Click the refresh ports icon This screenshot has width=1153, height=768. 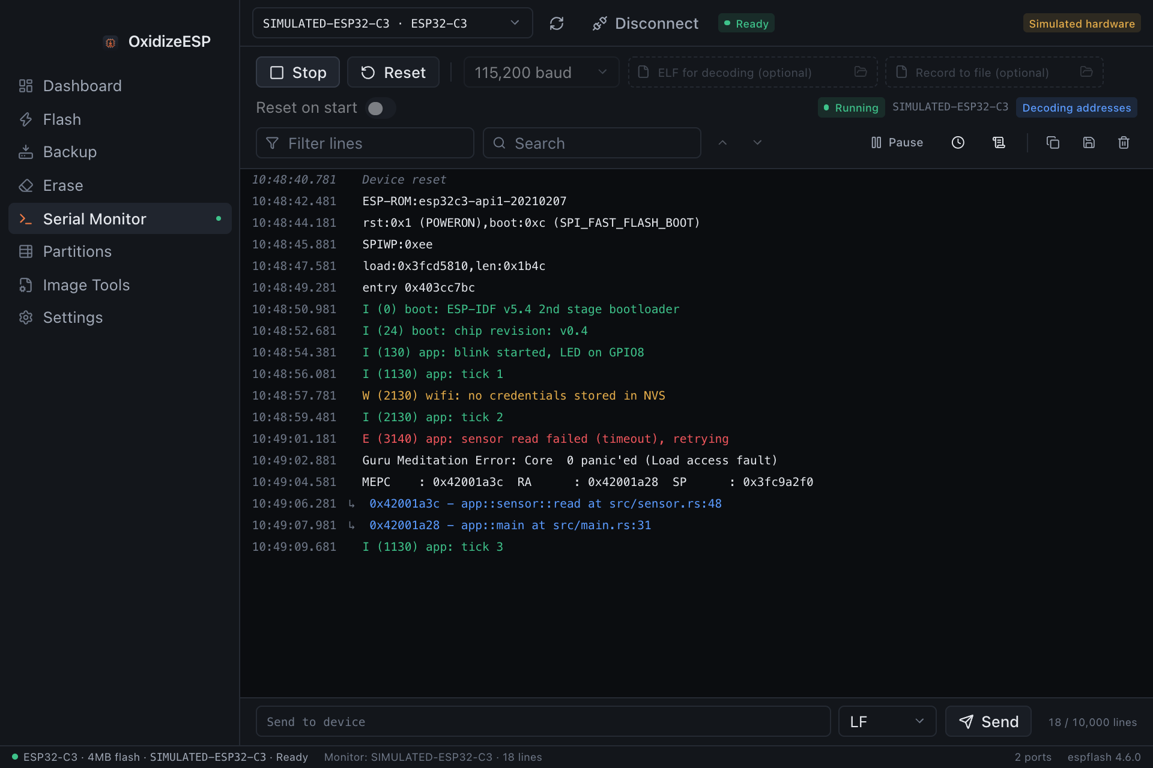(557, 23)
